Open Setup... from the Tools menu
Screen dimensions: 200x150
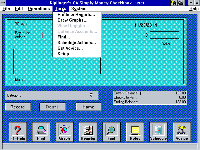pos(77,54)
